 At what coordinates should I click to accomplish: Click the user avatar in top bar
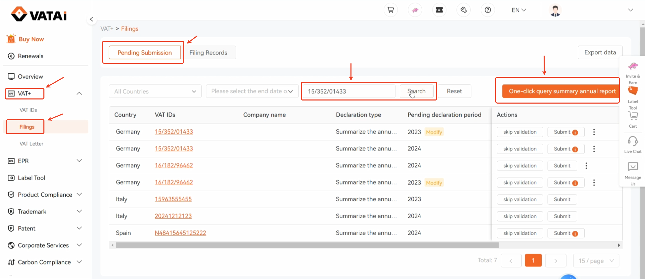(x=555, y=10)
